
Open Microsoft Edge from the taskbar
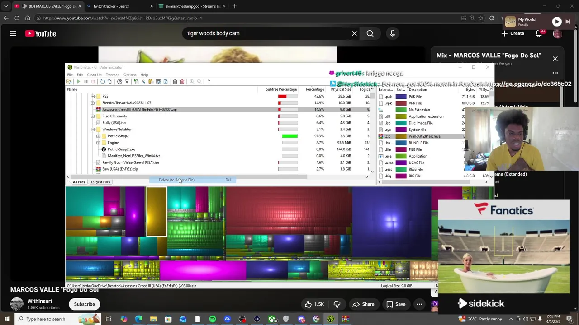[138, 319]
